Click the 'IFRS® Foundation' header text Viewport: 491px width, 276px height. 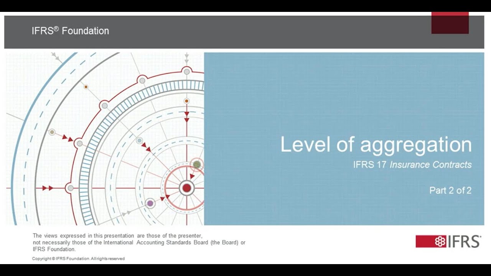[70, 31]
